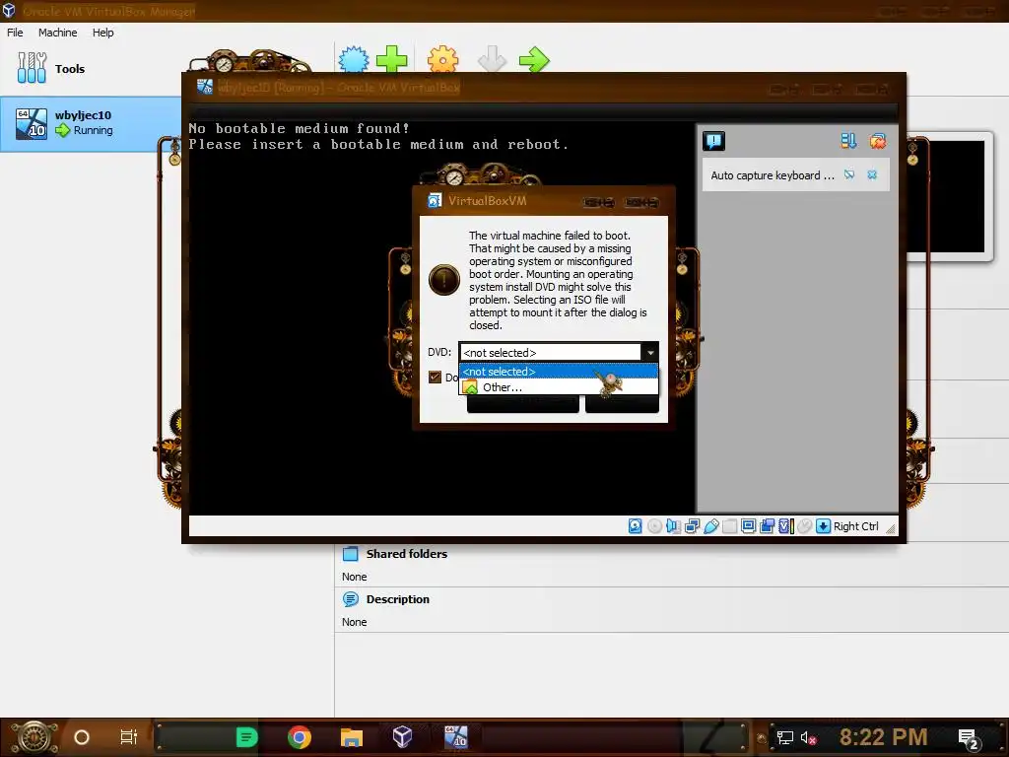Open Cortana search circle on taskbar
The height and width of the screenshot is (757, 1009).
(x=81, y=737)
